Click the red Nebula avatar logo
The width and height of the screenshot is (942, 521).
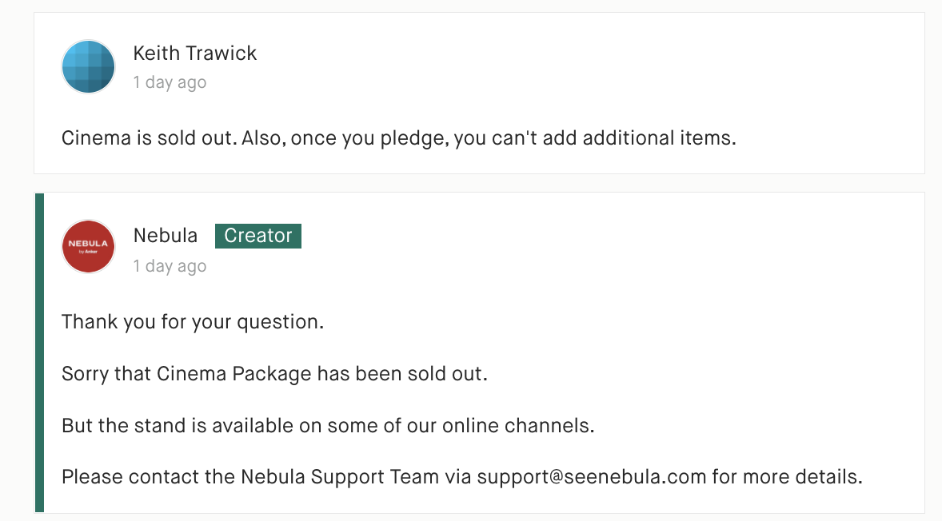click(x=88, y=246)
